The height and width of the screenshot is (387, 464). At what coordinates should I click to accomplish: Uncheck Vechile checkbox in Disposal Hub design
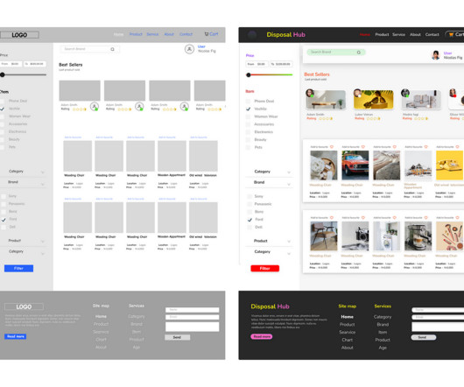pos(248,109)
